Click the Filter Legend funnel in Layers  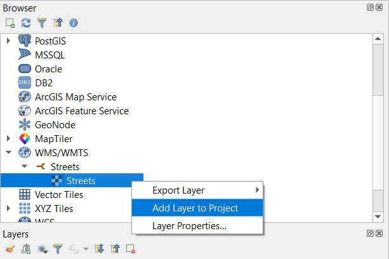click(x=58, y=248)
